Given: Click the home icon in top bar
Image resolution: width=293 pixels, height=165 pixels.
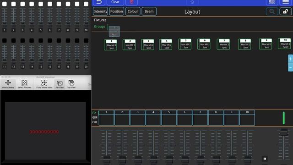Looking at the screenshot, I should click(192, 2).
